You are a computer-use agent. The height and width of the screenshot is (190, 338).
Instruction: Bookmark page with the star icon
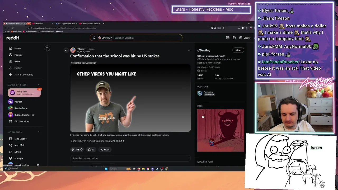223,28
